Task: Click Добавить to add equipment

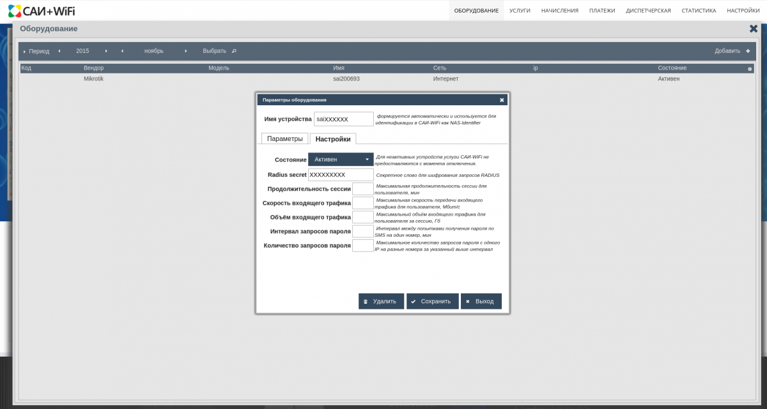Action: coord(732,51)
